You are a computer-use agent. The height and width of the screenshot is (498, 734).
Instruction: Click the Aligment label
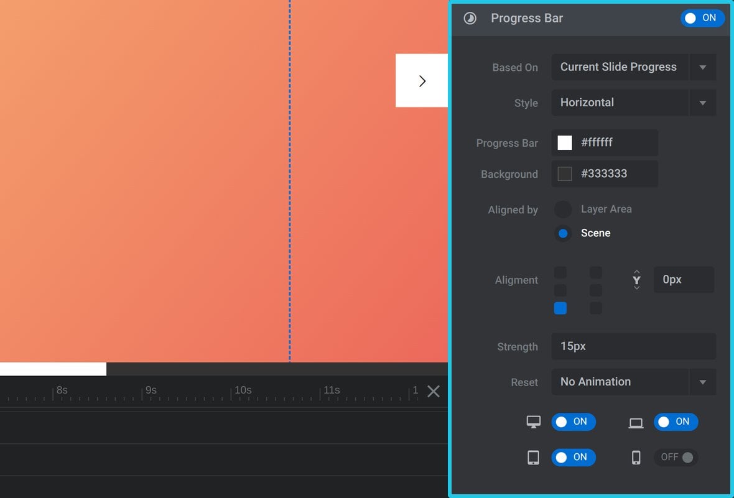pyautogui.click(x=516, y=280)
